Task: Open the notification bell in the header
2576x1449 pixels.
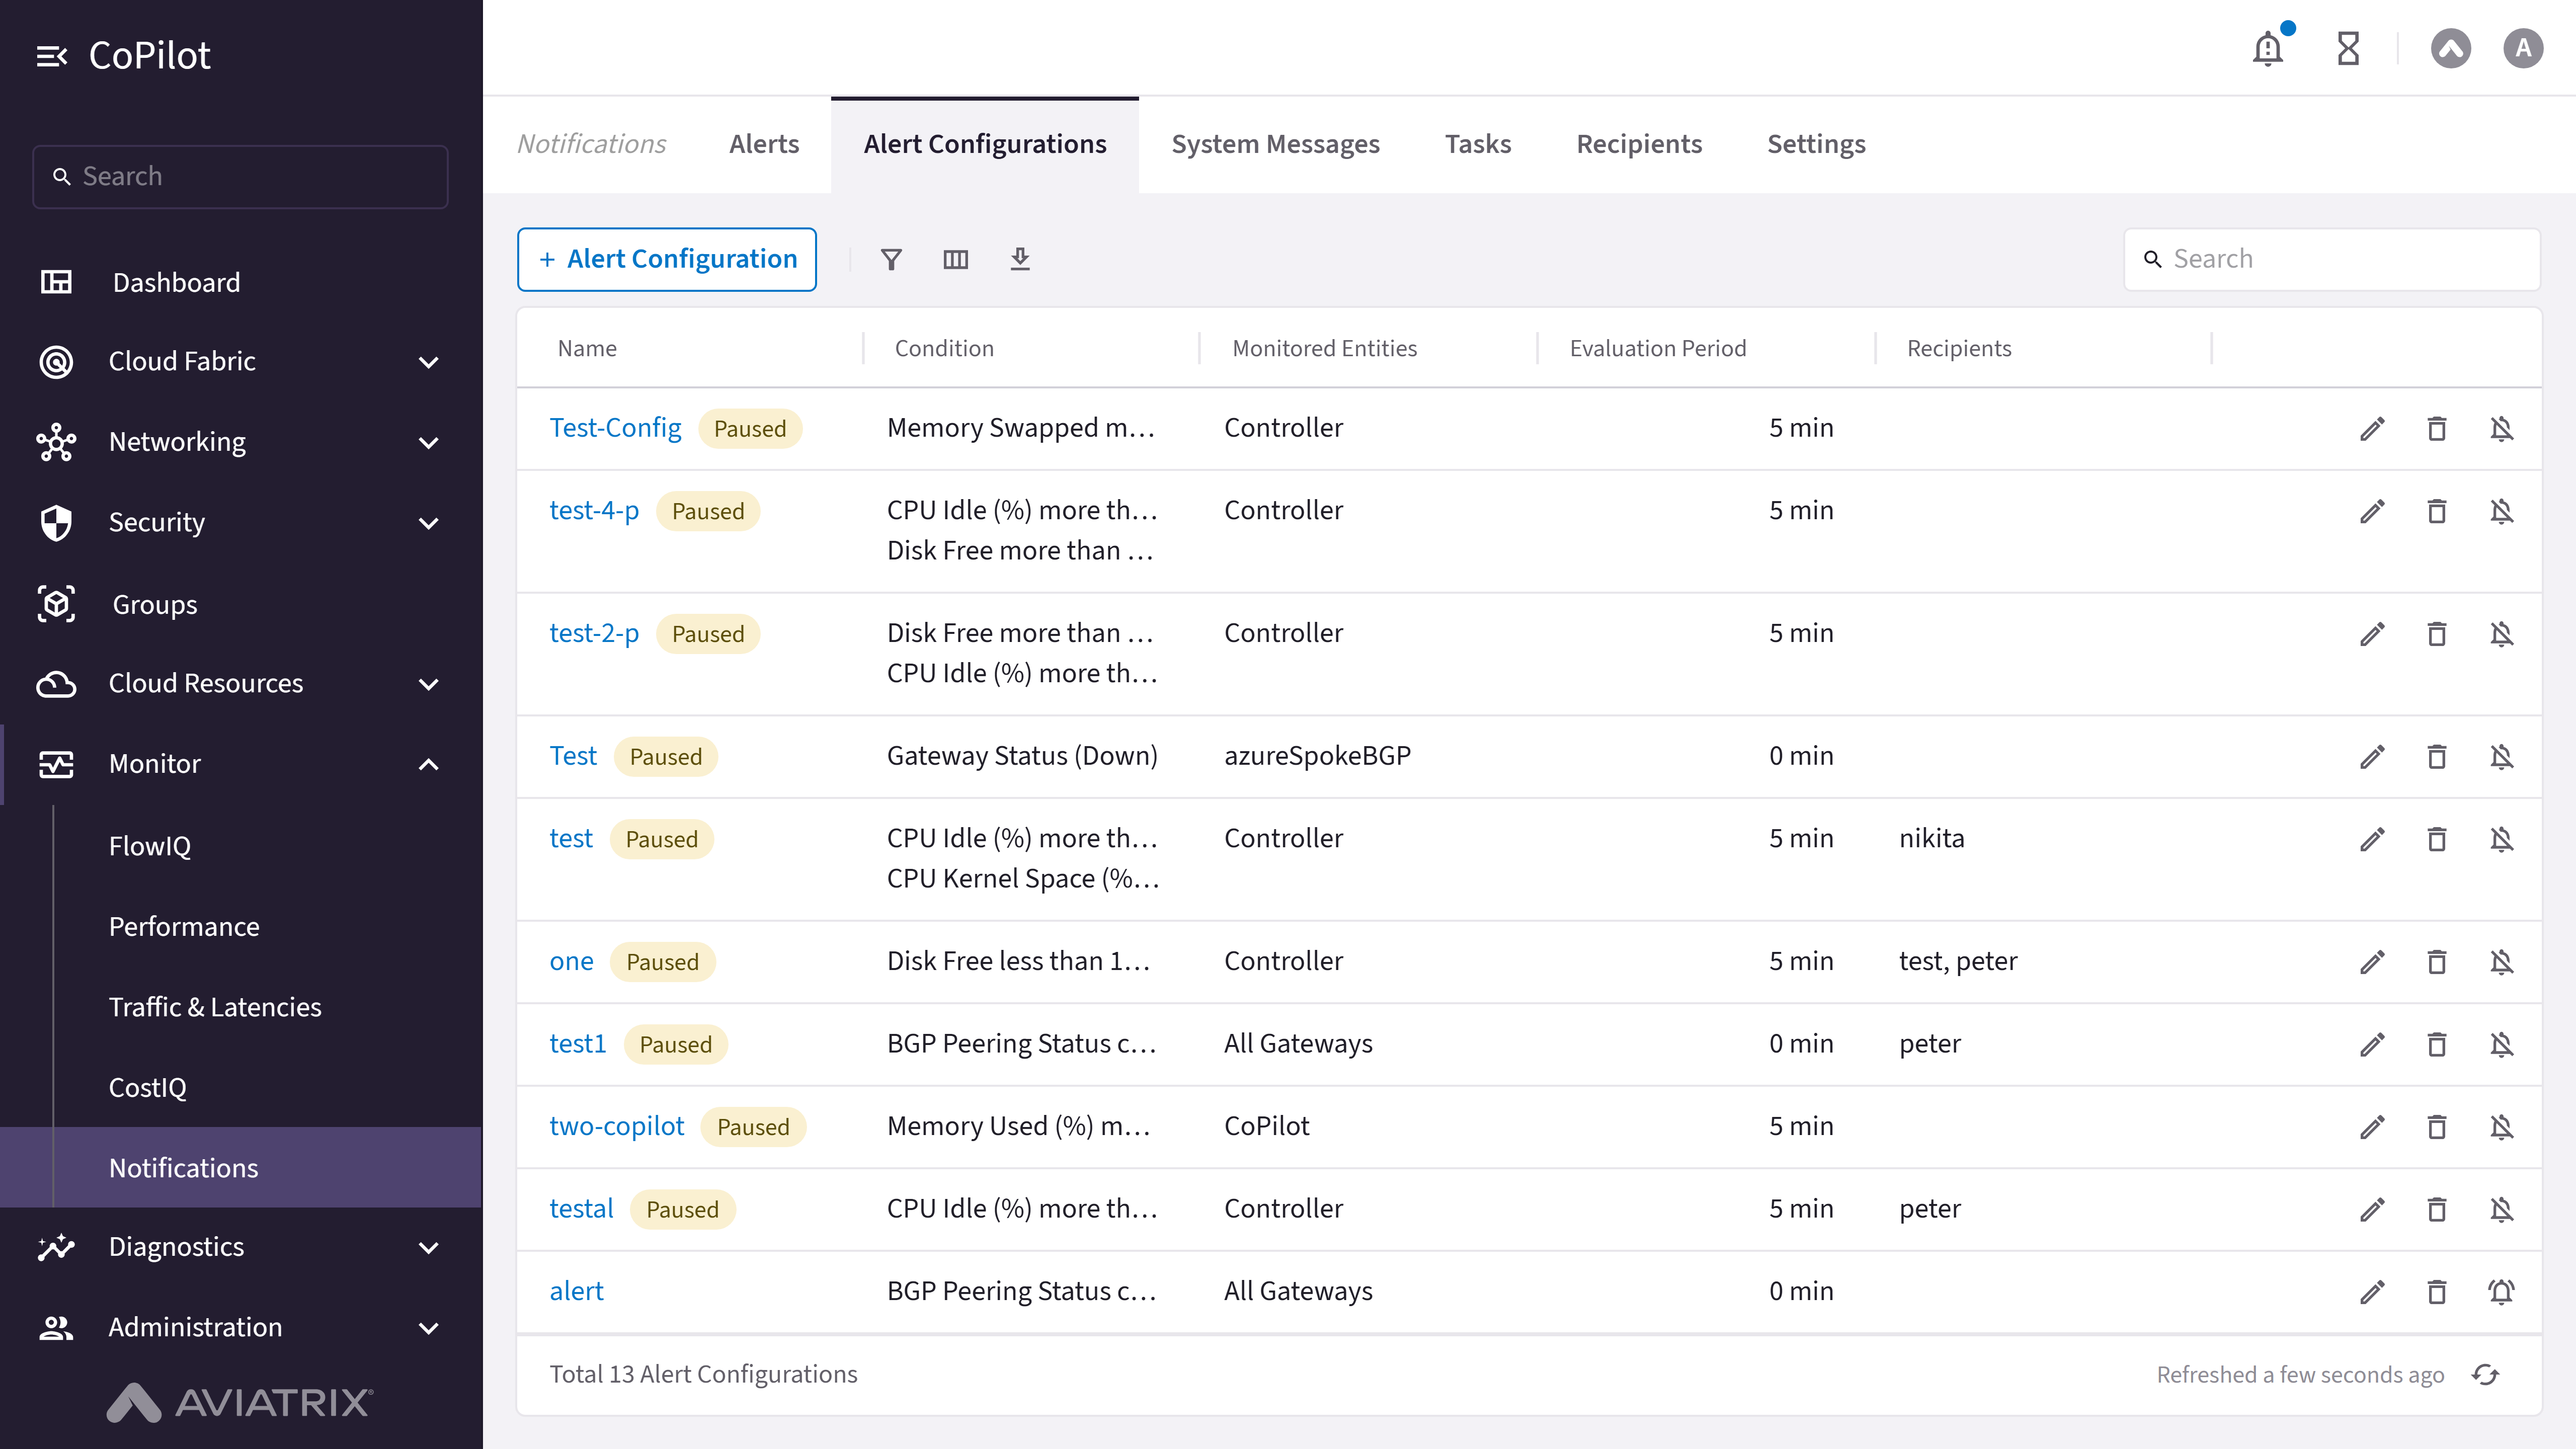Action: pos(2268,48)
